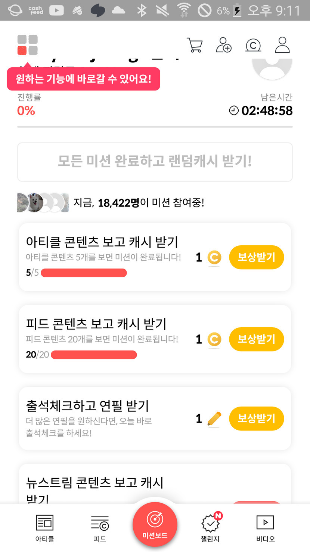Tap the feed mission 20/20 progress bar
310x552 pixels.
coord(94,355)
